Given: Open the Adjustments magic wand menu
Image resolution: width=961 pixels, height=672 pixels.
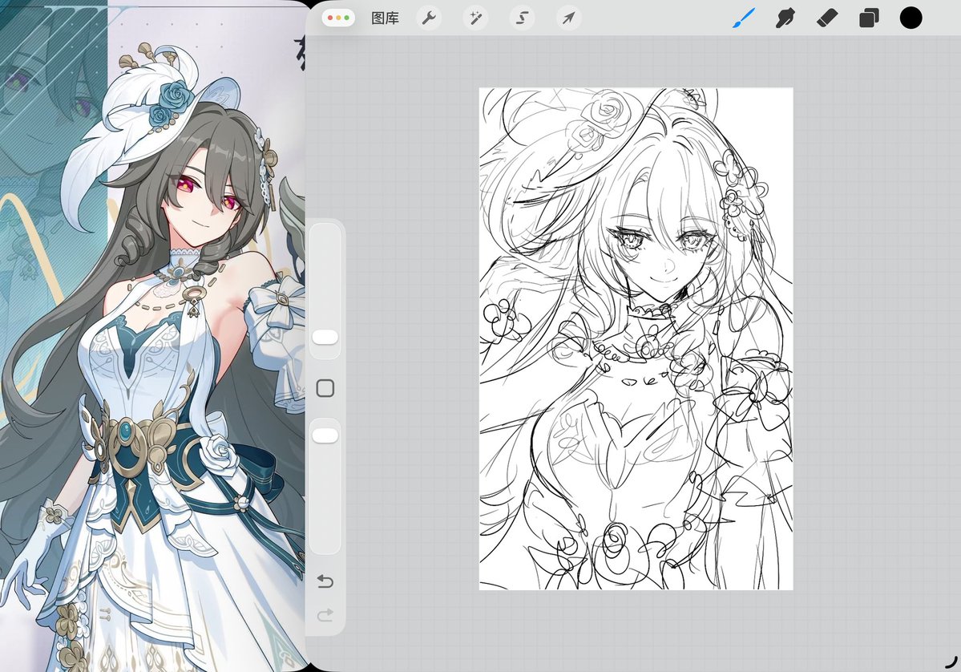Looking at the screenshot, I should point(475,18).
